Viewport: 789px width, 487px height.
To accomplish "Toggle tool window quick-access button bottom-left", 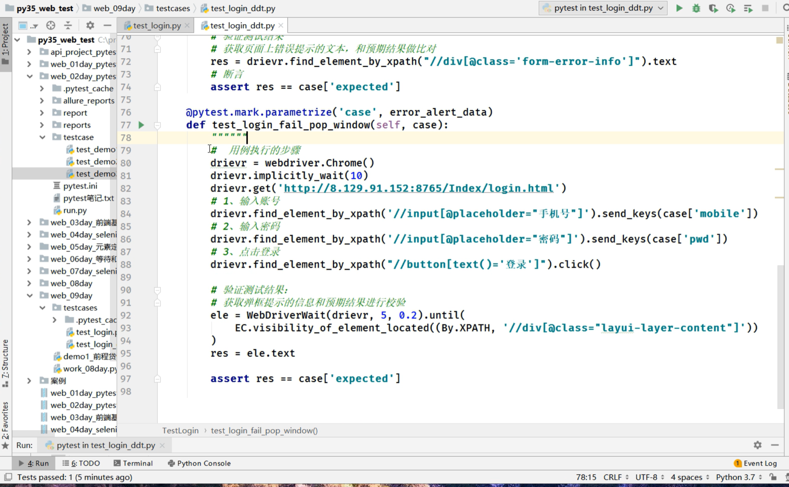I will (x=8, y=477).
